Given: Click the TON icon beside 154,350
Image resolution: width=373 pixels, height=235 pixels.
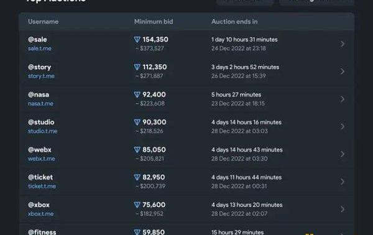Looking at the screenshot, I should [x=137, y=40].
